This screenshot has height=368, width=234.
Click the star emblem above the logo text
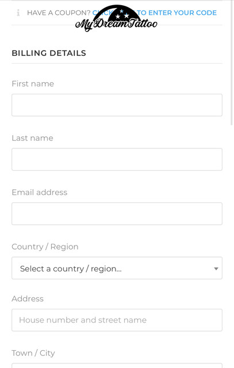click(121, 14)
